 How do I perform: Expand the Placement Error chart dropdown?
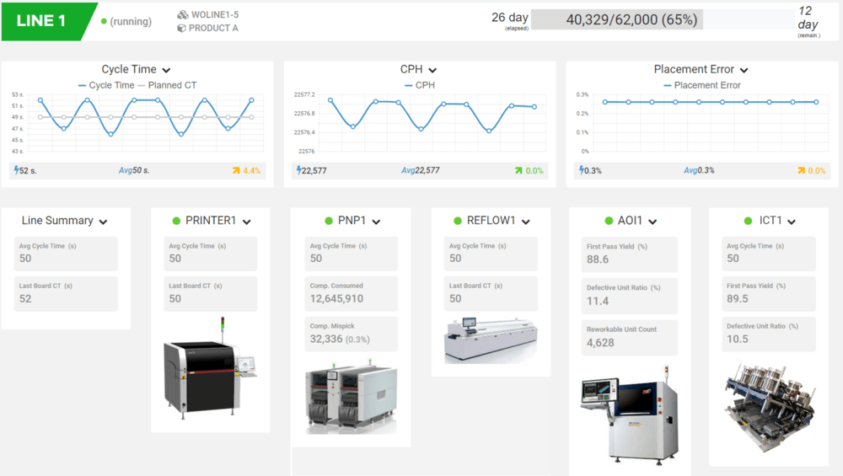(x=744, y=71)
